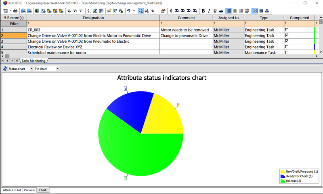The image size is (323, 194).
Task: Toggle Bold text formatting
Action: pos(203,11)
